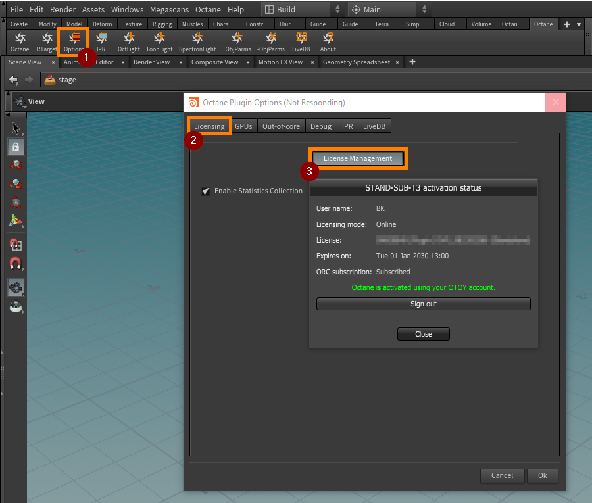Screen dimensions: 592x503
Task: Close the Geometry Spreadsheet pane tab
Action: pos(397,62)
